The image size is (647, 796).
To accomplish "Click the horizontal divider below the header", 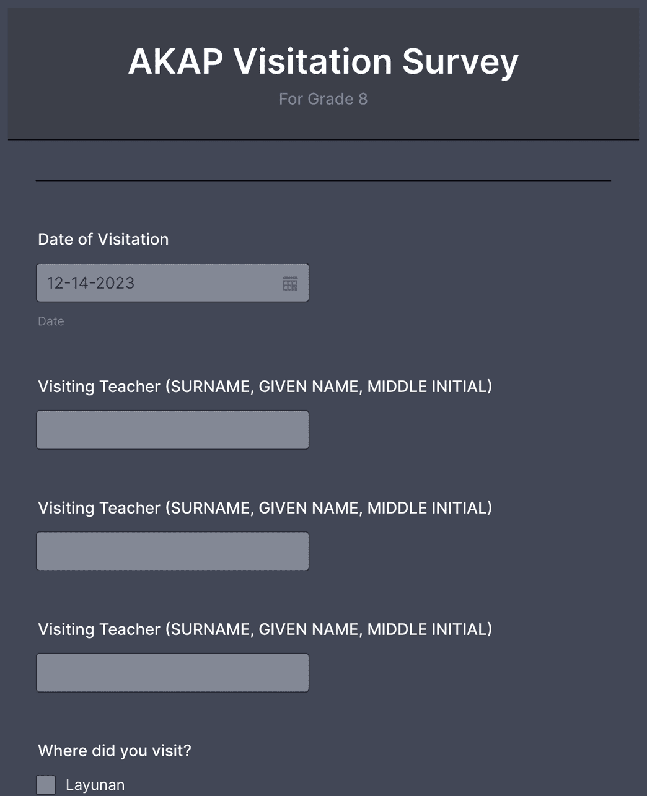I will (323, 180).
